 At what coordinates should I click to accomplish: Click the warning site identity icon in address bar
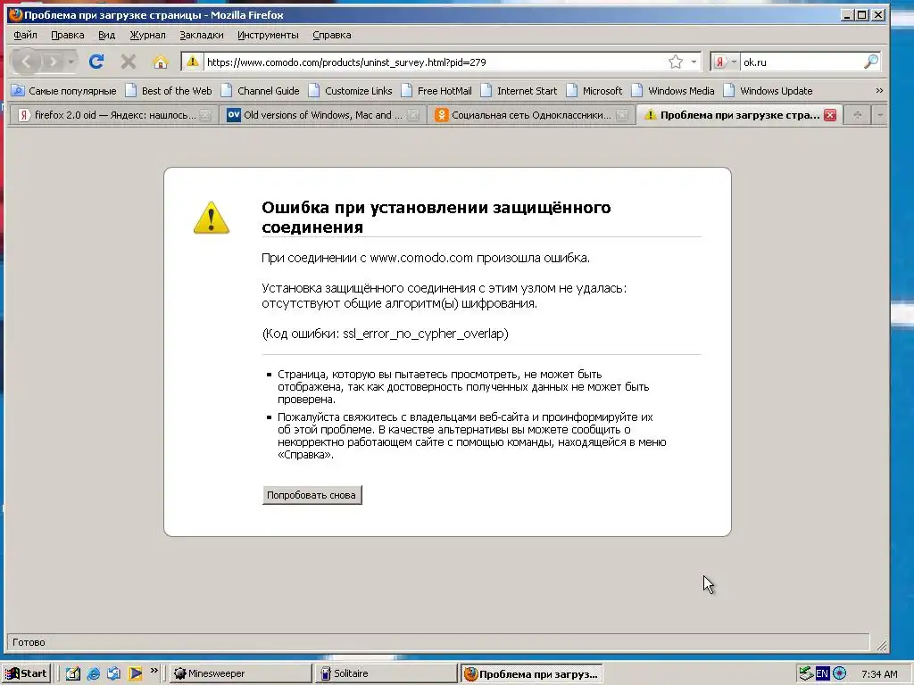pos(193,62)
